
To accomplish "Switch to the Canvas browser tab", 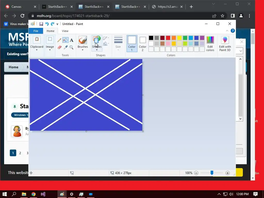I will (21, 7).
